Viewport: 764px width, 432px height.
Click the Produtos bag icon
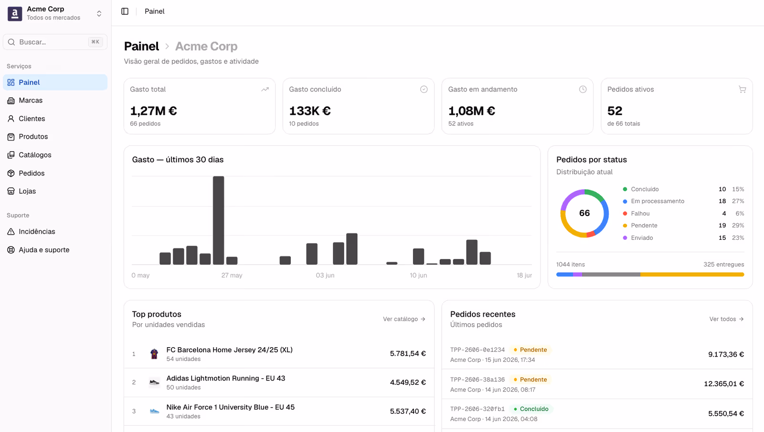(x=11, y=137)
